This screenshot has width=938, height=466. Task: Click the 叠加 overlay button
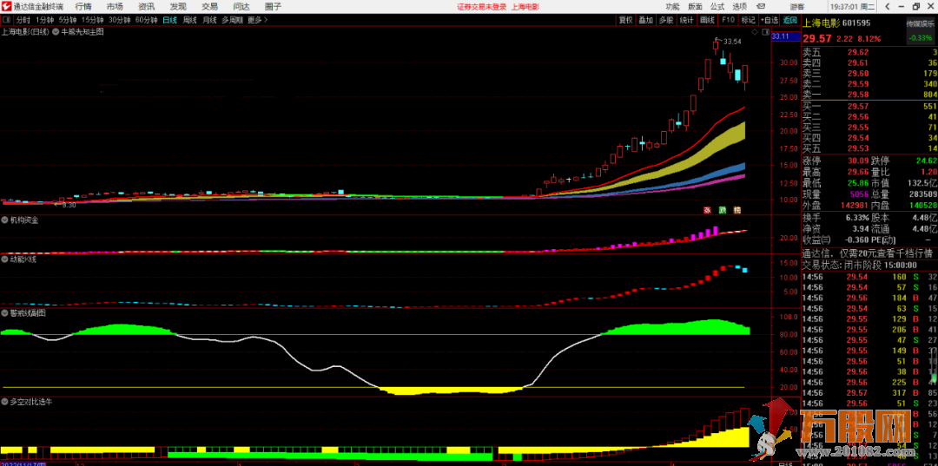point(645,20)
